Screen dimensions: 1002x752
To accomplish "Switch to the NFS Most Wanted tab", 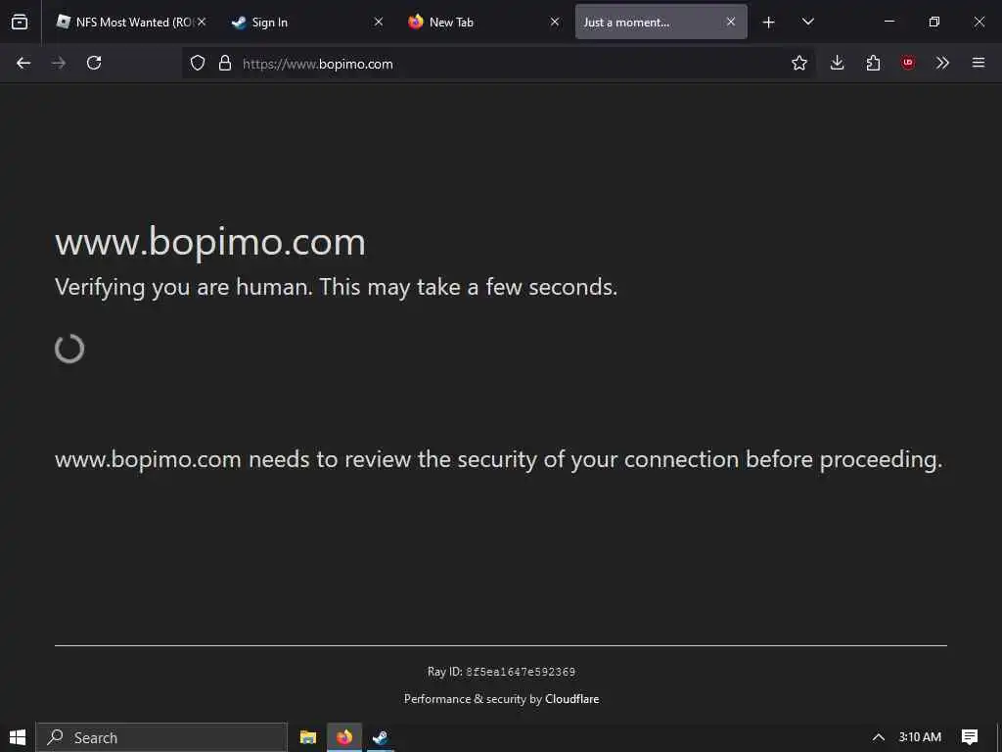I will 133,22.
